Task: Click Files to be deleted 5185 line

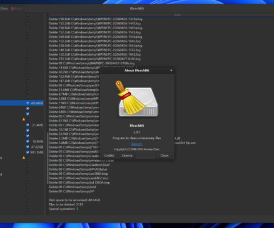Action: pyautogui.click(x=66, y=205)
